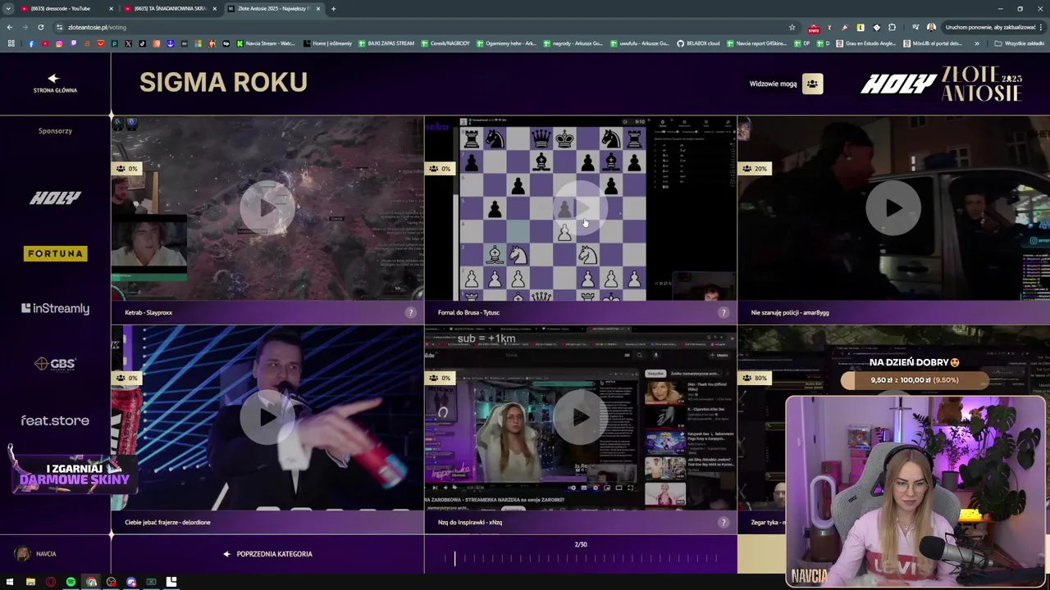The width and height of the screenshot is (1050, 590).
Task: Play the Nie szanuję policji - amar8ygg clip
Action: tap(893, 208)
